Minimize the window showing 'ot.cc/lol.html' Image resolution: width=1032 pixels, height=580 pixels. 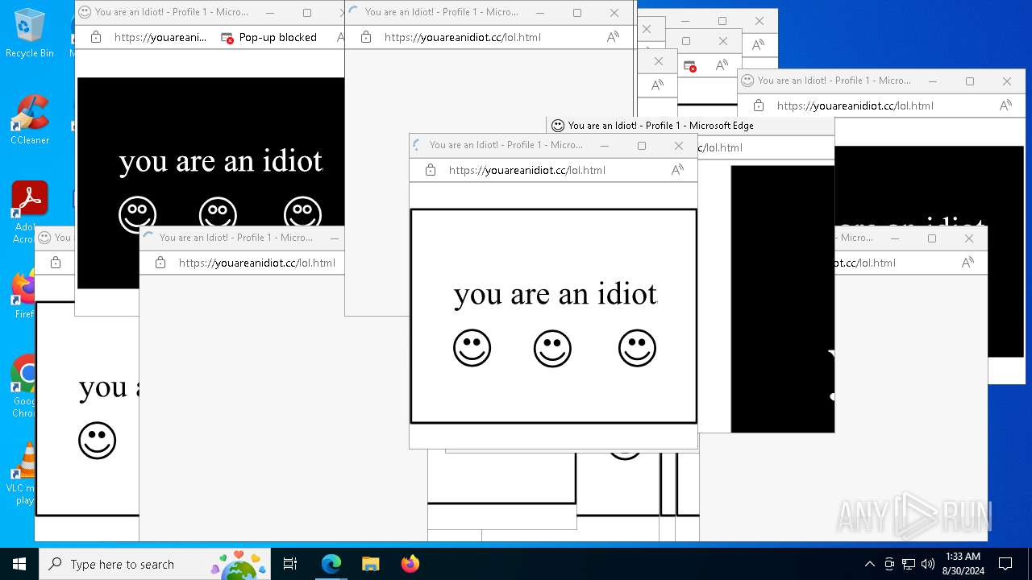coord(895,238)
